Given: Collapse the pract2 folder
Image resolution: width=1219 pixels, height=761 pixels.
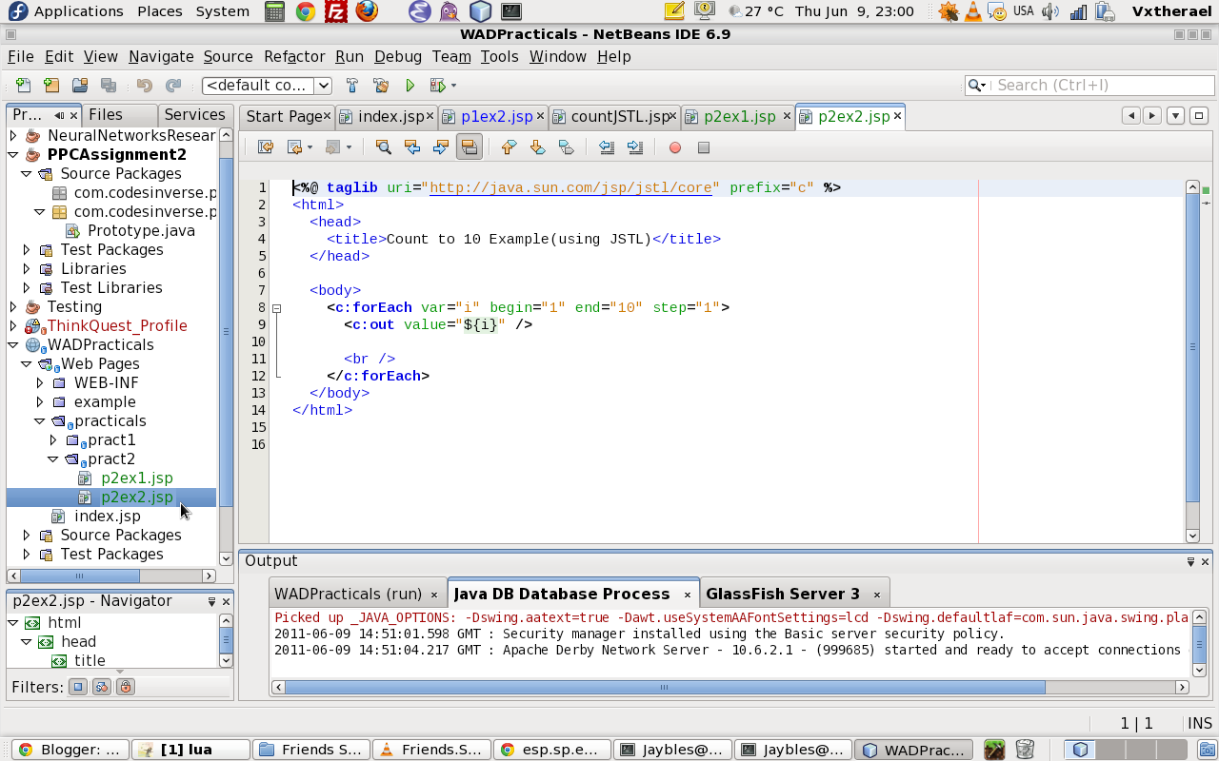Looking at the screenshot, I should click(x=53, y=459).
